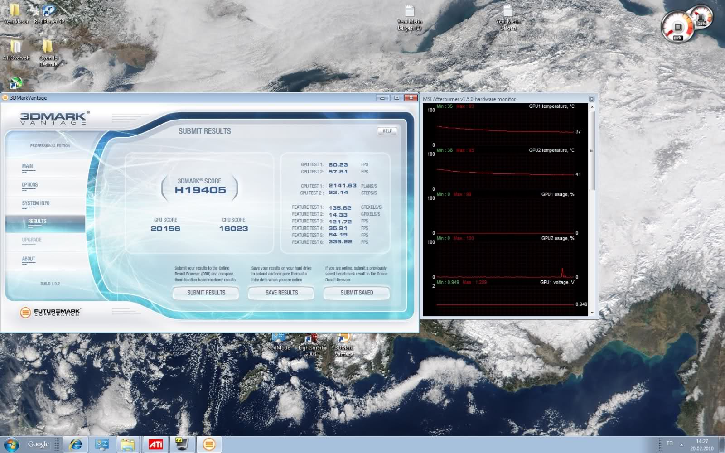Open the Lightsmark 2008 desktop shortcut
The image size is (725, 453).
[311, 346]
